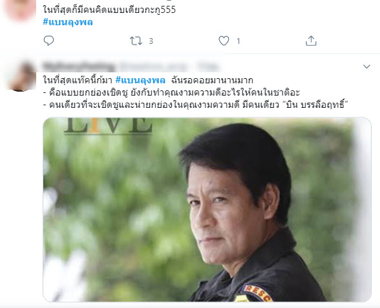
Task: Open the share menu for the first tweet
Action: pos(311,41)
